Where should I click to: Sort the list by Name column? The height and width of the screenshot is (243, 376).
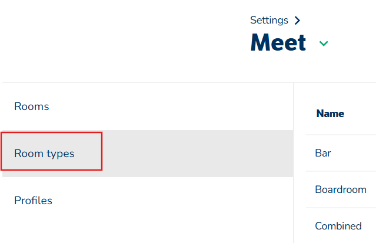(330, 114)
